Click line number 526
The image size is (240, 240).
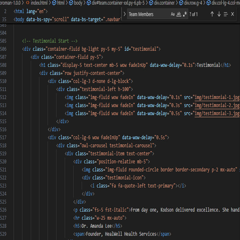3,210
